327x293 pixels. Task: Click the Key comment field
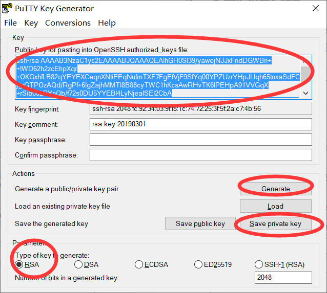pyautogui.click(x=201, y=124)
